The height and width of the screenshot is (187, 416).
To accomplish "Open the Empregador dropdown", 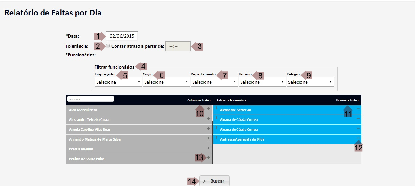I will click(x=118, y=82).
